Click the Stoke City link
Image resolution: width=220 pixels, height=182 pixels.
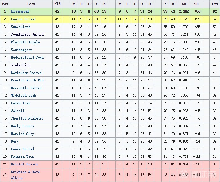coord(20,65)
